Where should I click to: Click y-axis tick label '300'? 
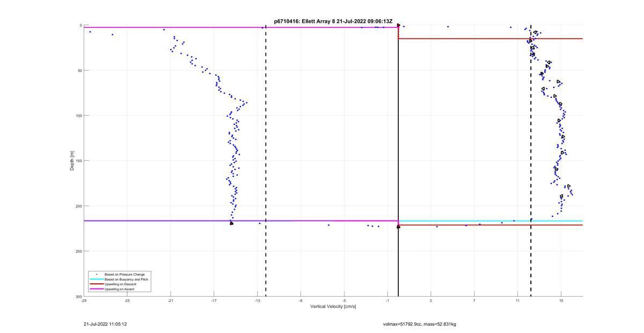tap(78, 296)
